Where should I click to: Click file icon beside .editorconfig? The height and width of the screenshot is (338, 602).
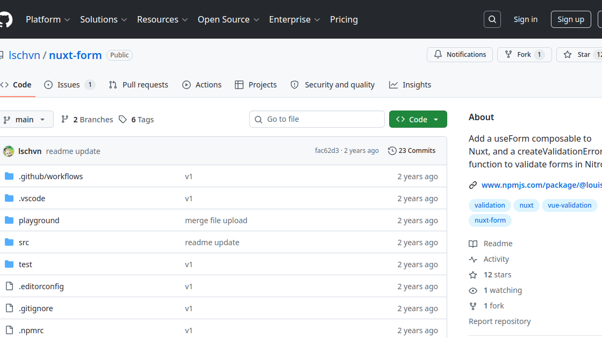click(x=9, y=286)
